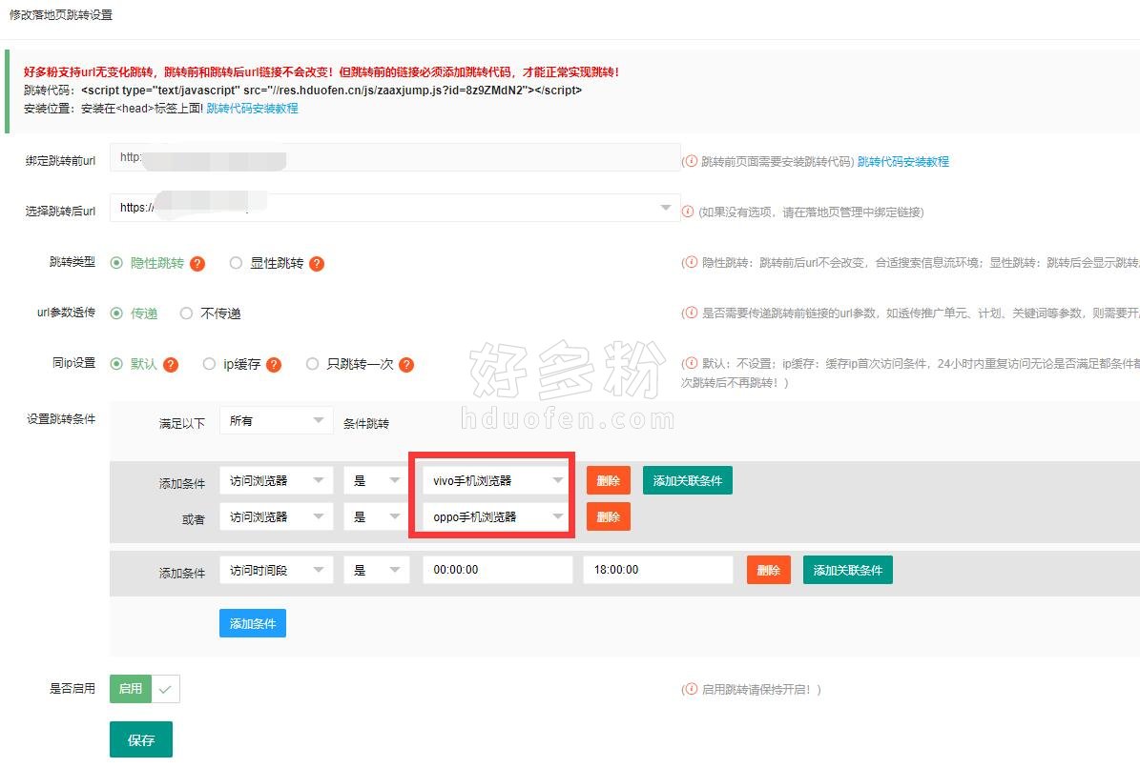The image size is (1140, 768).
Task: Click info icon beside 跳转前页面需要安装跳转代码
Action: point(691,161)
